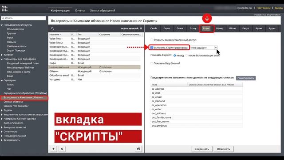Image resolution: width=284 pixels, height=160 pixels.
Task: Delete the selected service with the X button
Action: pos(62,149)
